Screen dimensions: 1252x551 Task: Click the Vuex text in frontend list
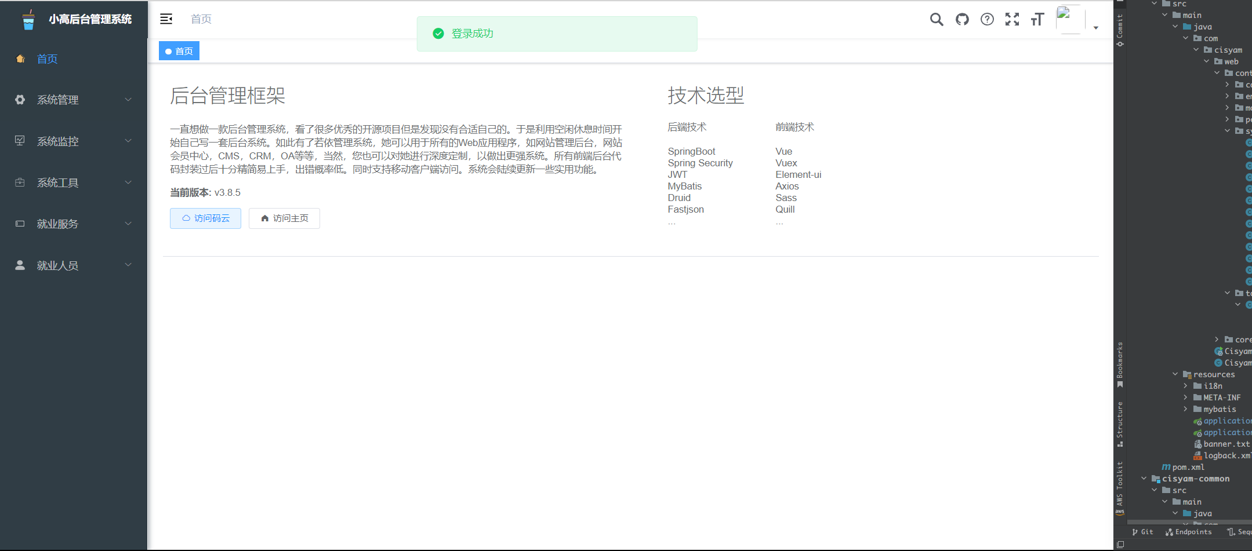point(786,163)
